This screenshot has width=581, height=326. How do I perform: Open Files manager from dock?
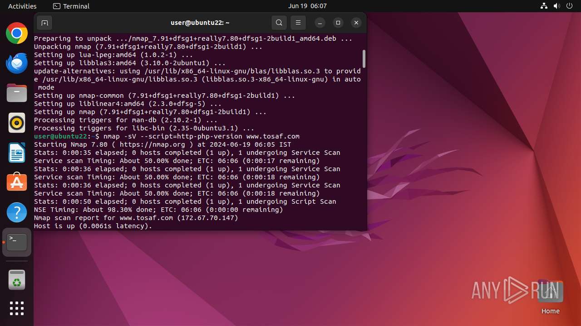pyautogui.click(x=17, y=93)
